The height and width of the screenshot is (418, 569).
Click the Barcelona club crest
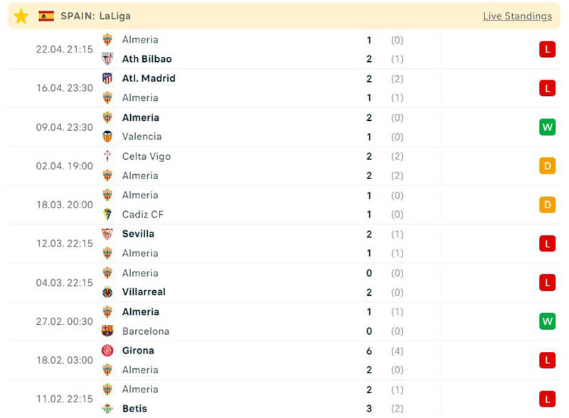coord(107,331)
